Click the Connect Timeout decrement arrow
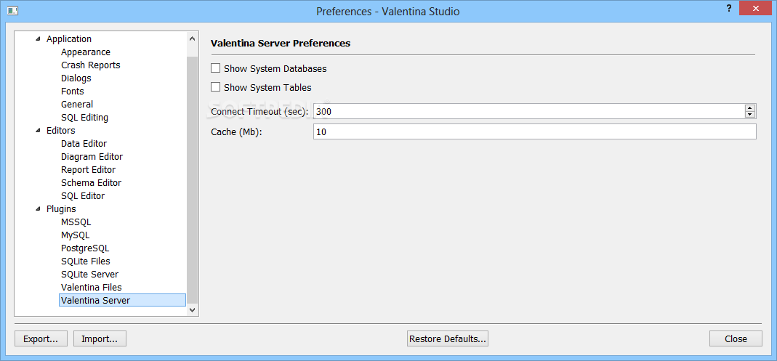The width and height of the screenshot is (777, 361). [750, 114]
